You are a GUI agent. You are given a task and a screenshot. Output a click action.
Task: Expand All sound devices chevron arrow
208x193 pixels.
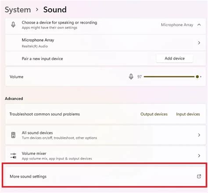[x=199, y=135]
